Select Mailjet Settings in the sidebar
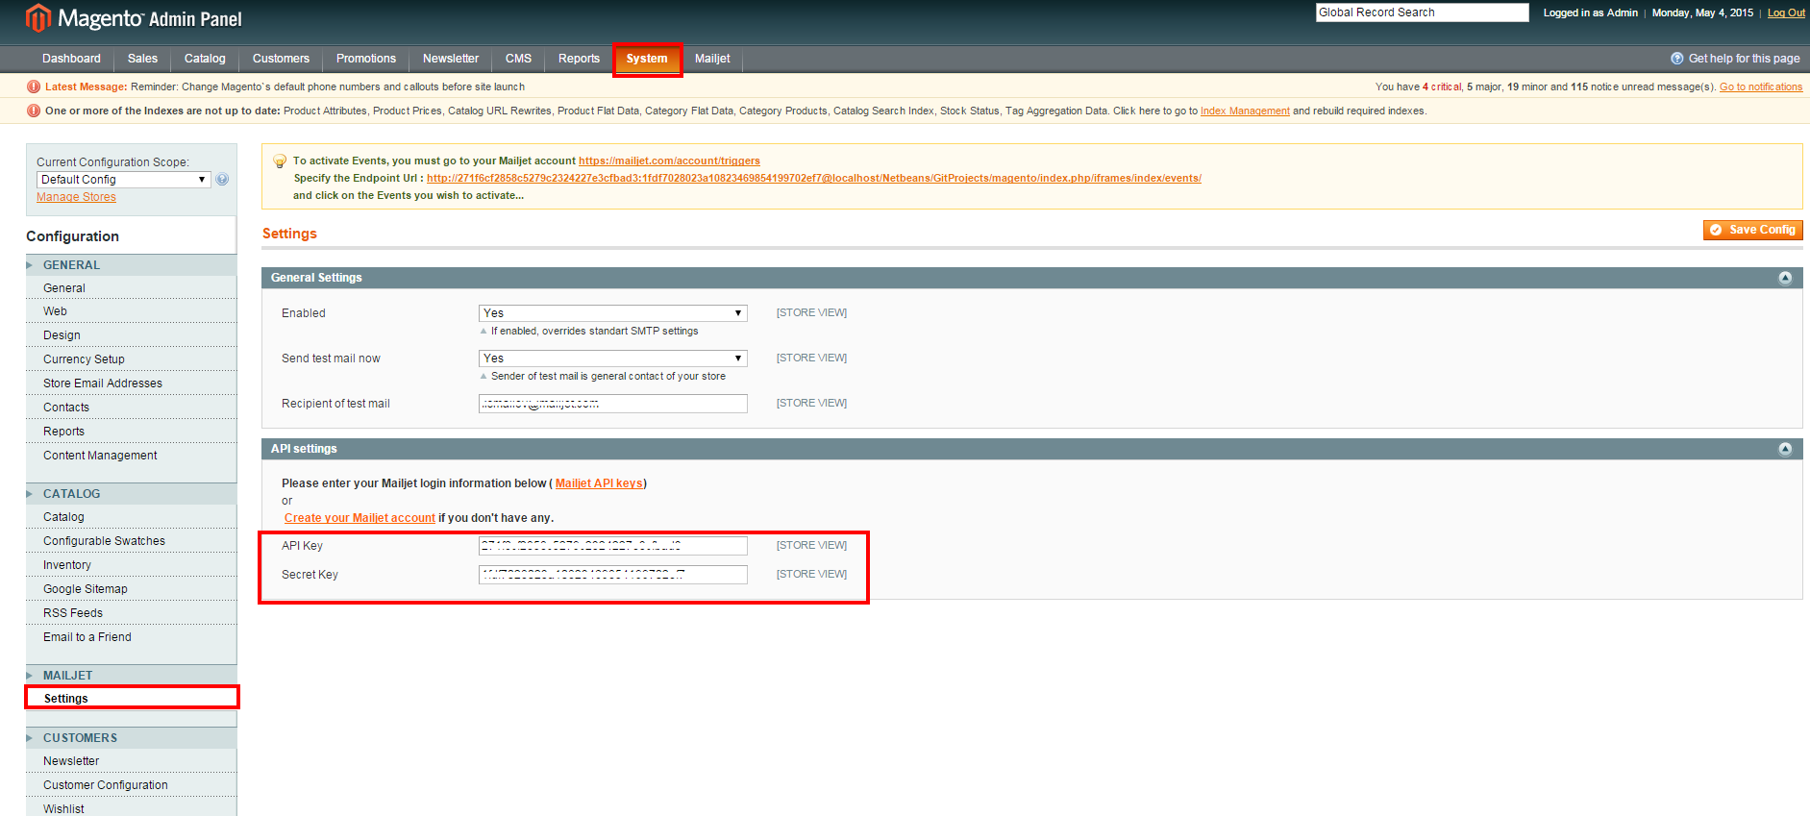The height and width of the screenshot is (816, 1810). [x=131, y=699]
